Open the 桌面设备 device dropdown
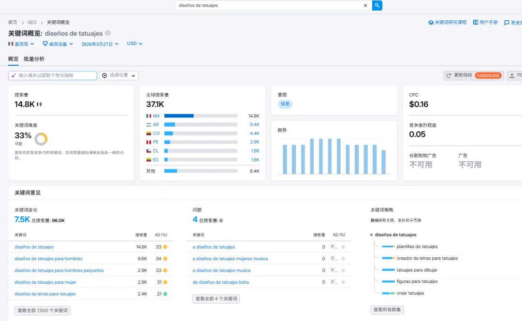The image size is (522, 321). pos(58,43)
